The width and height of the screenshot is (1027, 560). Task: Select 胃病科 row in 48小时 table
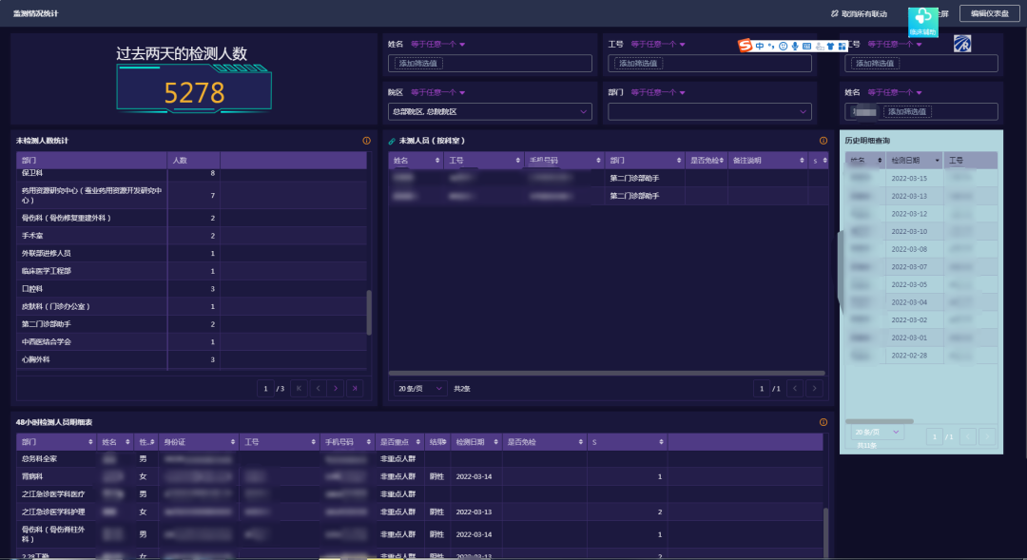click(420, 477)
